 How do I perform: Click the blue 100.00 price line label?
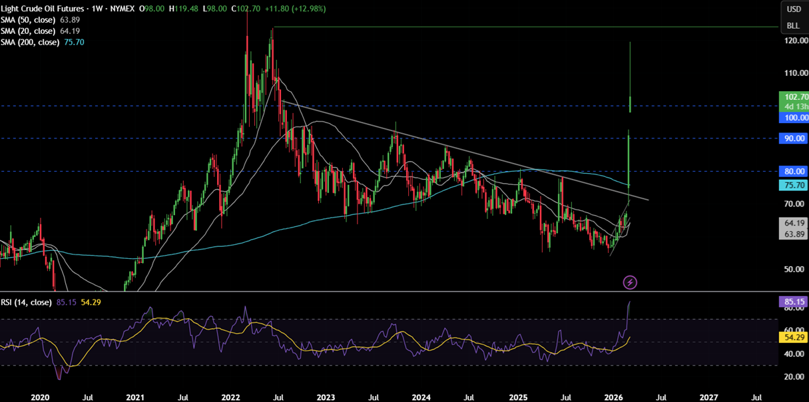793,118
